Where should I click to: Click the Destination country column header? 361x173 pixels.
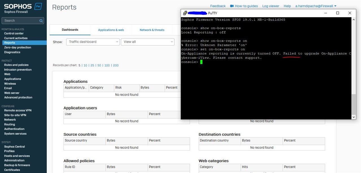[x=220, y=141]
